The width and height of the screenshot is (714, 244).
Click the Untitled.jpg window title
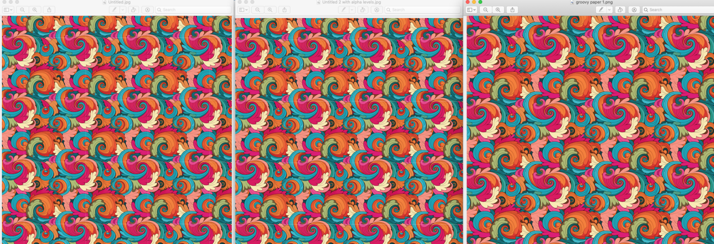(119, 2)
